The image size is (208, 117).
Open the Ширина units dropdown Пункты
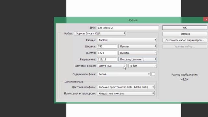[x=137, y=46]
